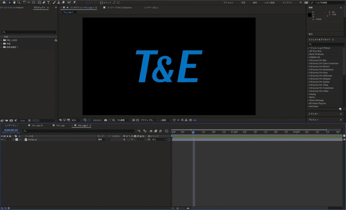Click the Reset Exposure icon in viewer
Viewport: 346px width, 210px height.
click(x=190, y=120)
